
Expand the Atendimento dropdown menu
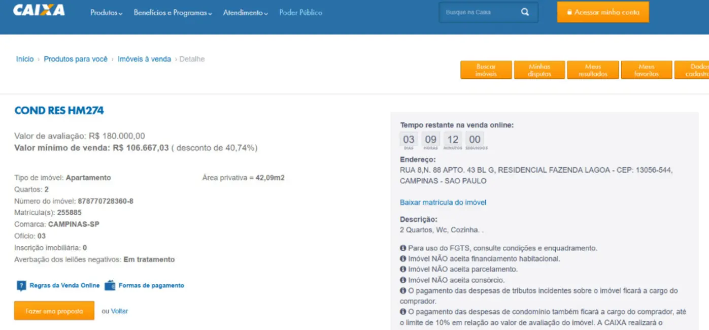tap(245, 13)
